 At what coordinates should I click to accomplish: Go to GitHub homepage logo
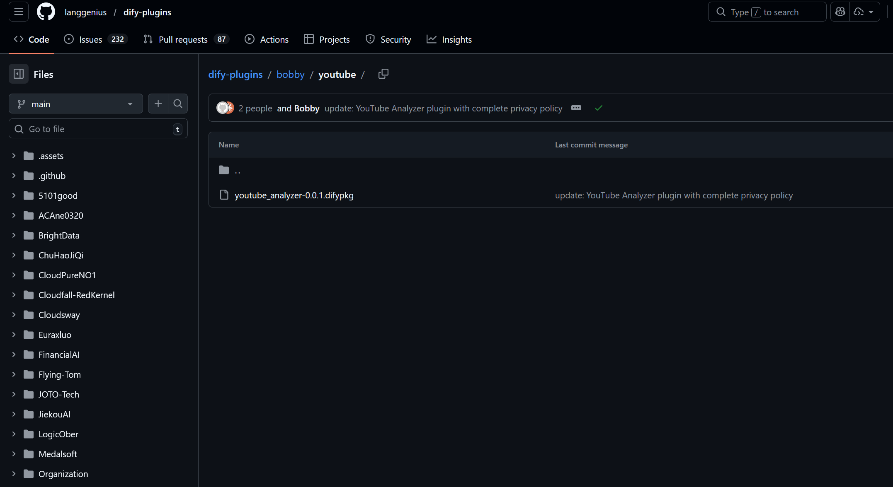pyautogui.click(x=46, y=12)
